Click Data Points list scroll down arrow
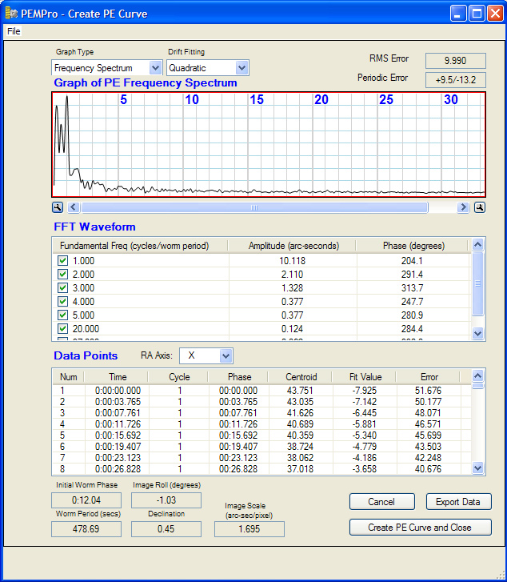507x582 pixels. pyautogui.click(x=477, y=468)
